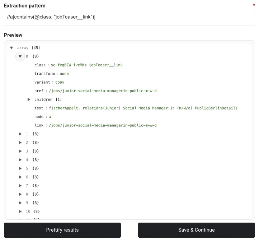Expand array item 7
This screenshot has height=242, width=259.
coord(20,186)
